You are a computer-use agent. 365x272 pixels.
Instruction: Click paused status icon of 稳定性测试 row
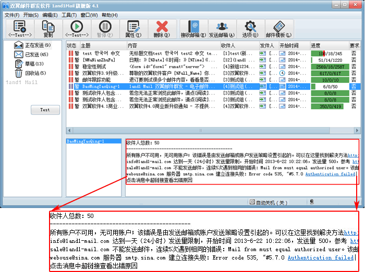click(71, 67)
